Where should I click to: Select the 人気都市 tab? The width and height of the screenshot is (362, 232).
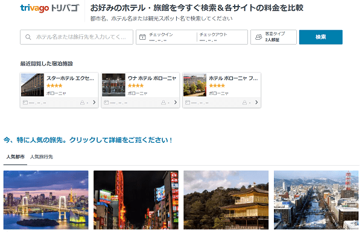[15, 157]
